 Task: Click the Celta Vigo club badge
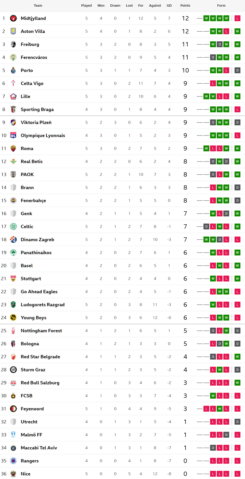click(x=13, y=83)
